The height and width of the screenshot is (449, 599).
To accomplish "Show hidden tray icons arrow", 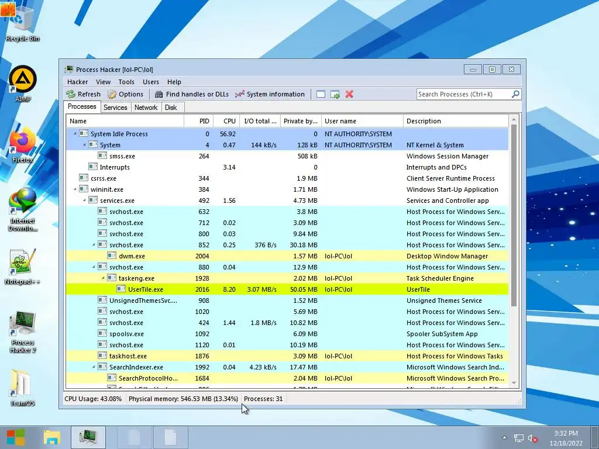I will [x=504, y=437].
